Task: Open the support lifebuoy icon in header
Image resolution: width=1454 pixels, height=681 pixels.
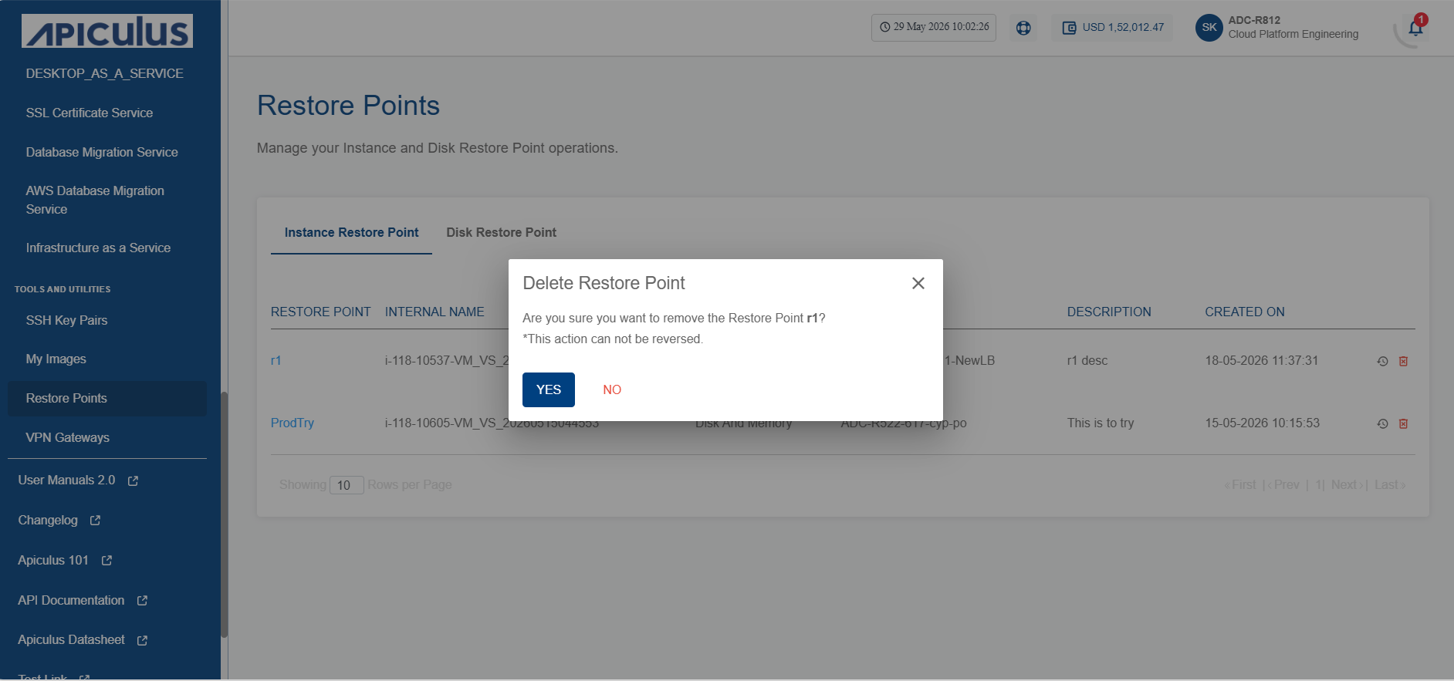Action: point(1023,28)
